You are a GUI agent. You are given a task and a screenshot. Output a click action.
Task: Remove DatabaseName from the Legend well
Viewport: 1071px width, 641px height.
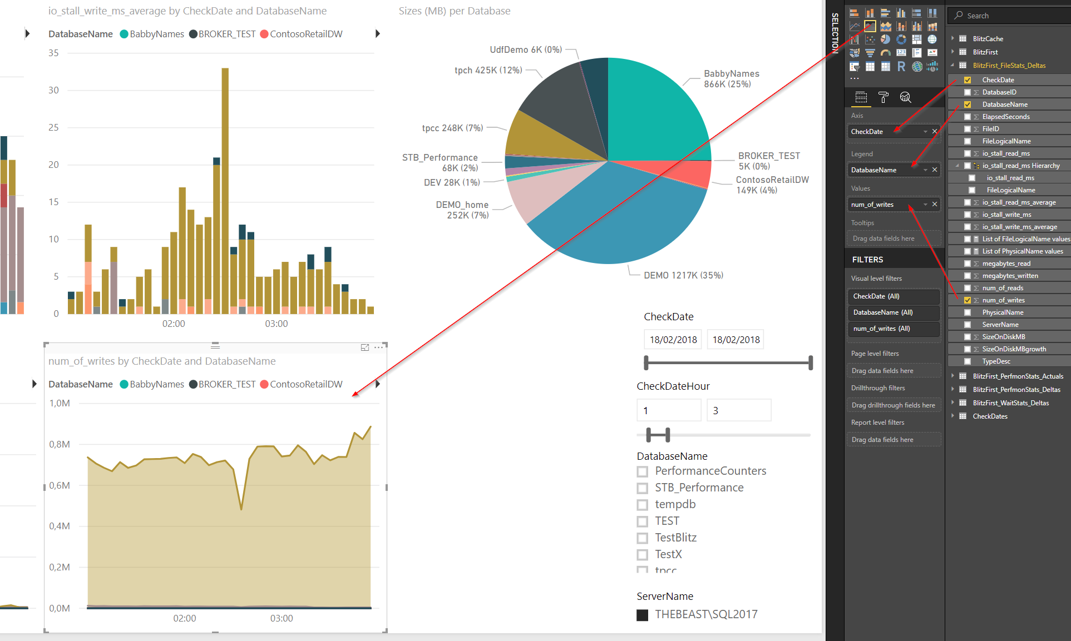coord(935,170)
